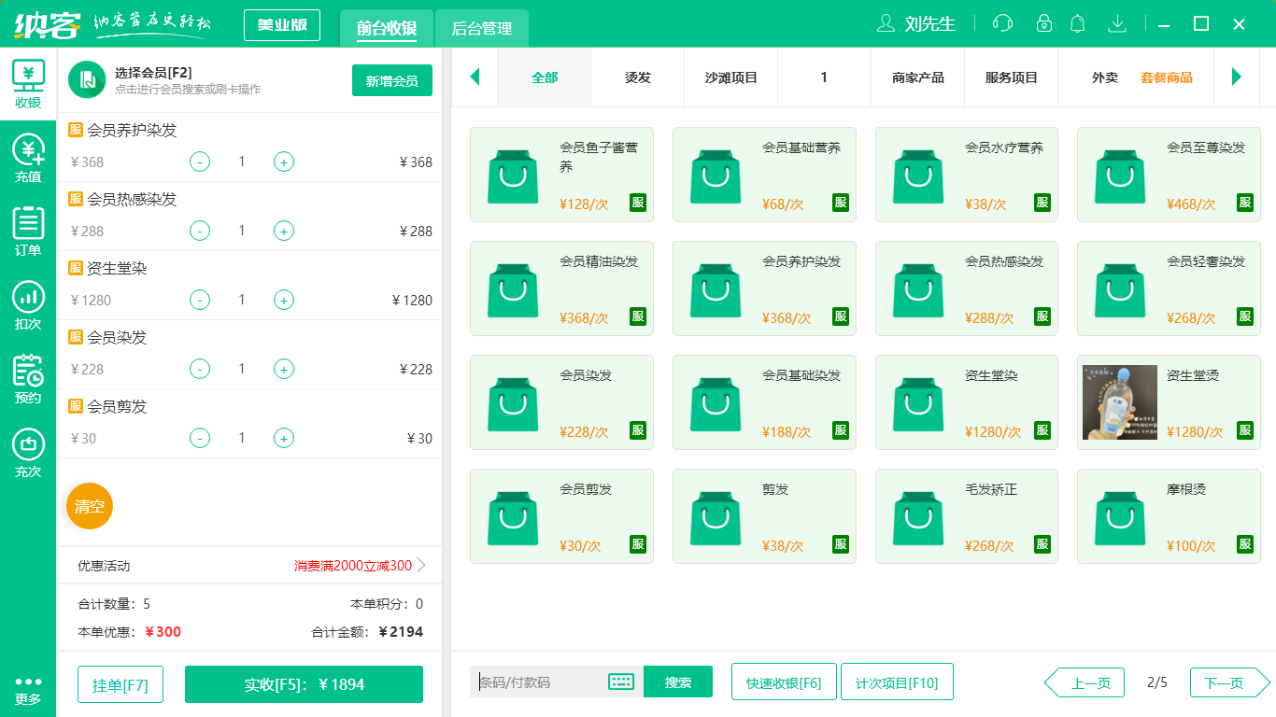Click the left arrow to scroll category tabs
1276x717 pixels.
pos(475,77)
